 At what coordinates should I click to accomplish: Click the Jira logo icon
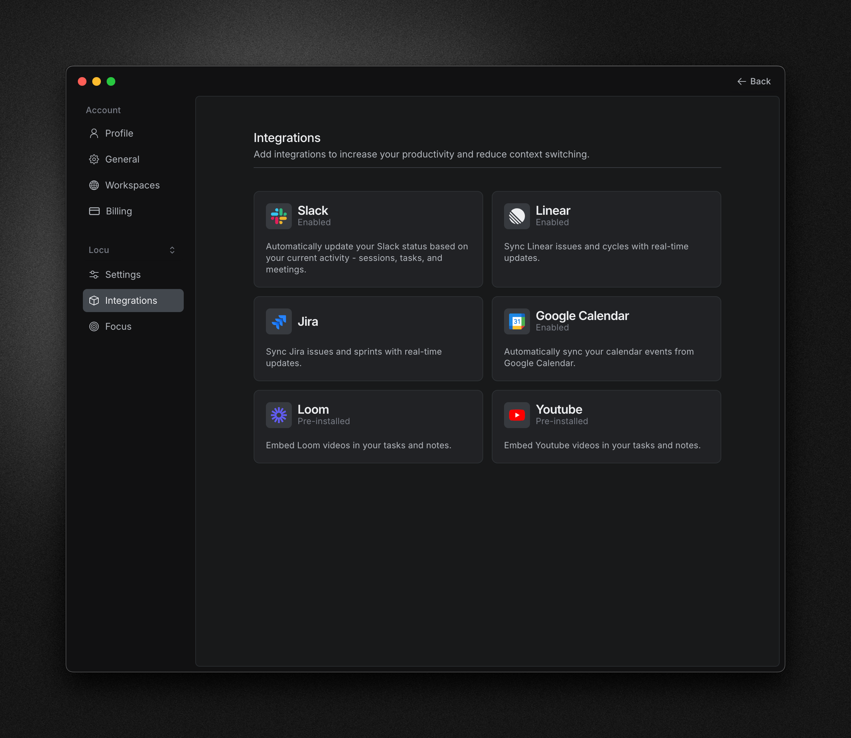[279, 321]
